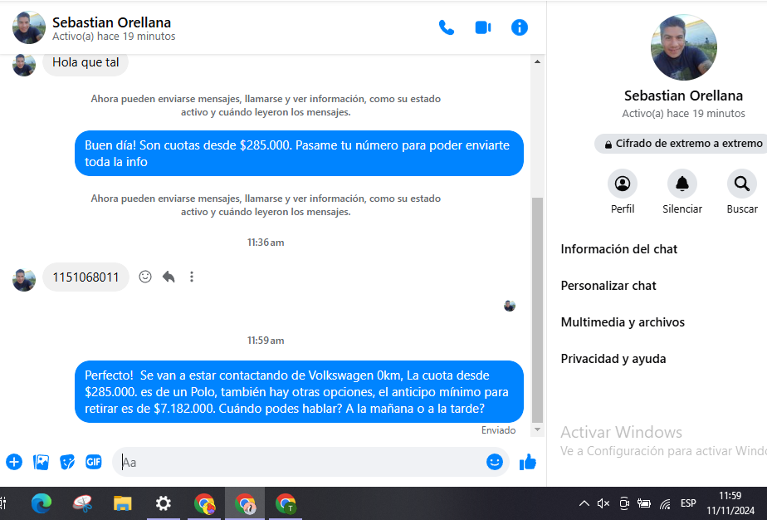Image resolution: width=767 pixels, height=520 pixels.
Task: Choose a sticker from the composer
Action: click(x=67, y=462)
